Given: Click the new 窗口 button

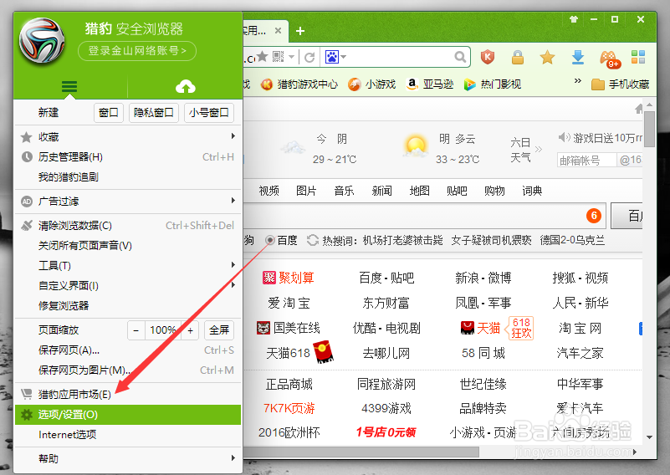Looking at the screenshot, I should click(109, 113).
